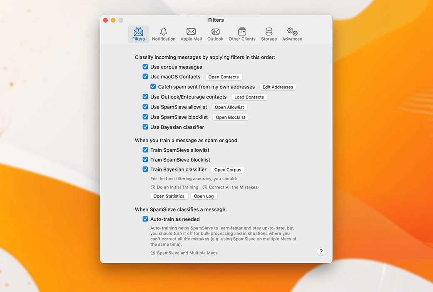Click the Filters window title text
This screenshot has height=292, width=433.
[216, 20]
